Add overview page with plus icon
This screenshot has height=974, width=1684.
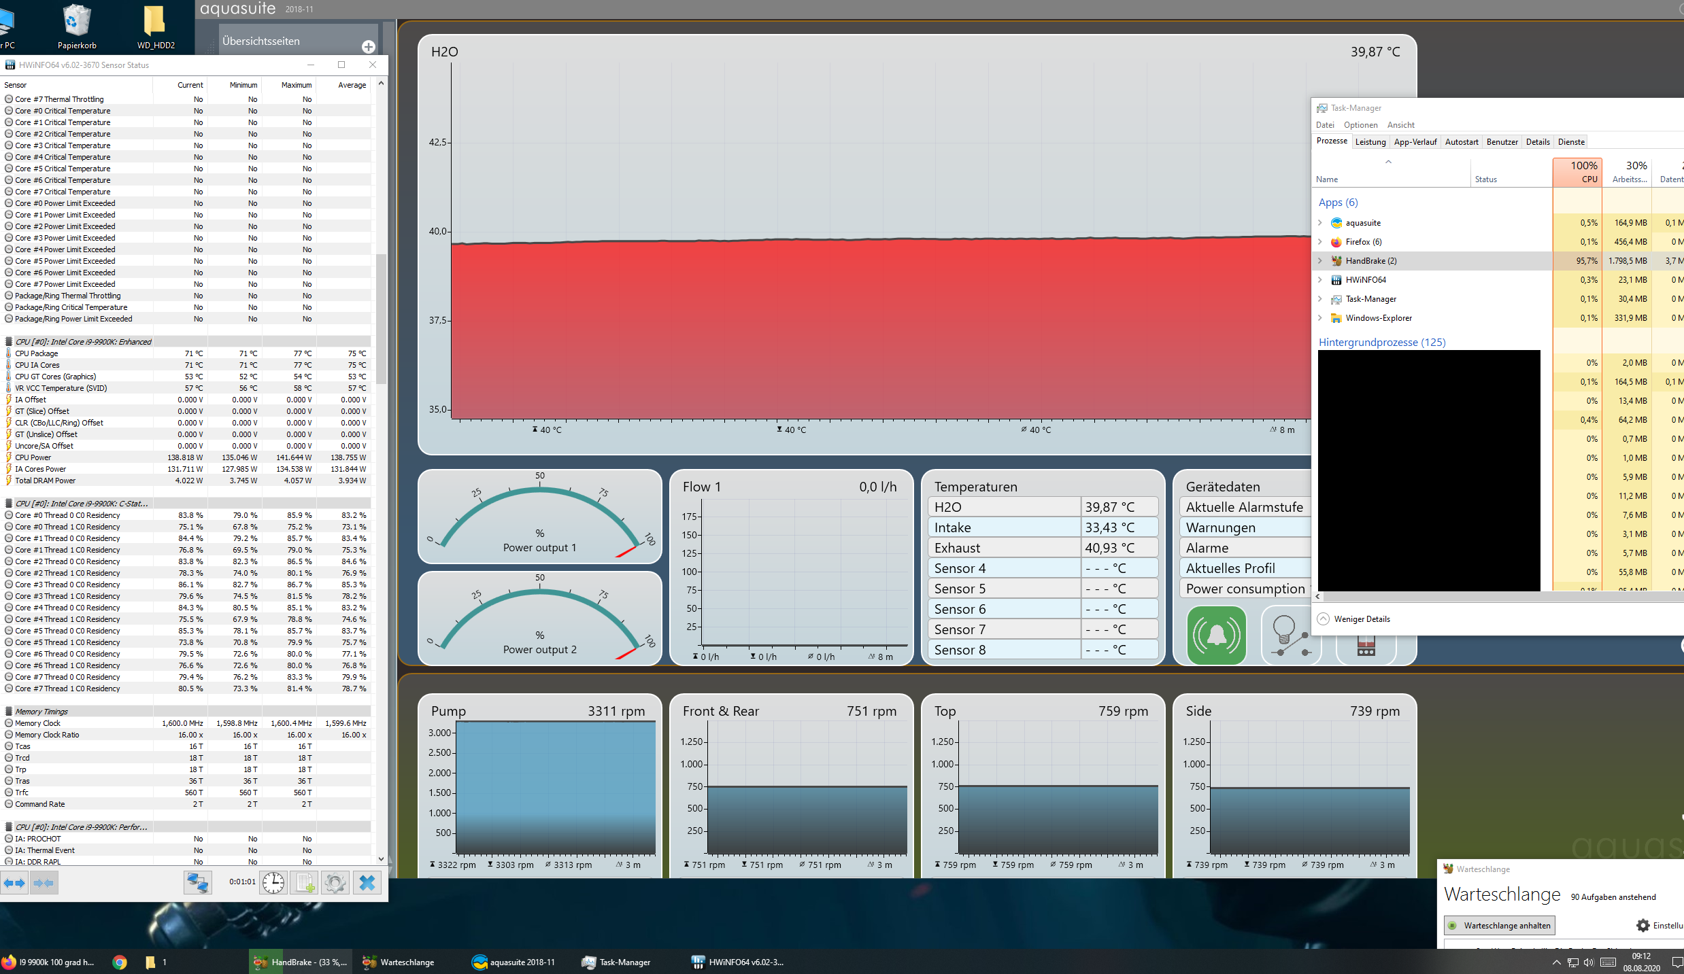tap(369, 46)
